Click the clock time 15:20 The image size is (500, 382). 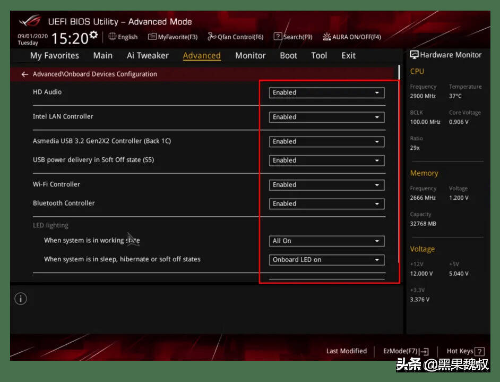coord(70,39)
